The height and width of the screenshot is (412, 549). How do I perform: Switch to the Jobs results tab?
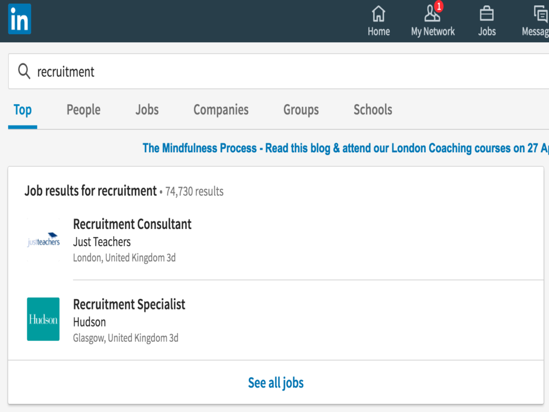[147, 110]
